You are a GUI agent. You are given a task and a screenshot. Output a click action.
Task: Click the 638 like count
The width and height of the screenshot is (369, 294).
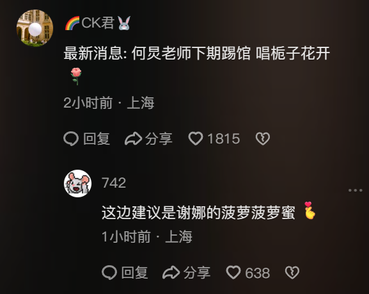258,273
